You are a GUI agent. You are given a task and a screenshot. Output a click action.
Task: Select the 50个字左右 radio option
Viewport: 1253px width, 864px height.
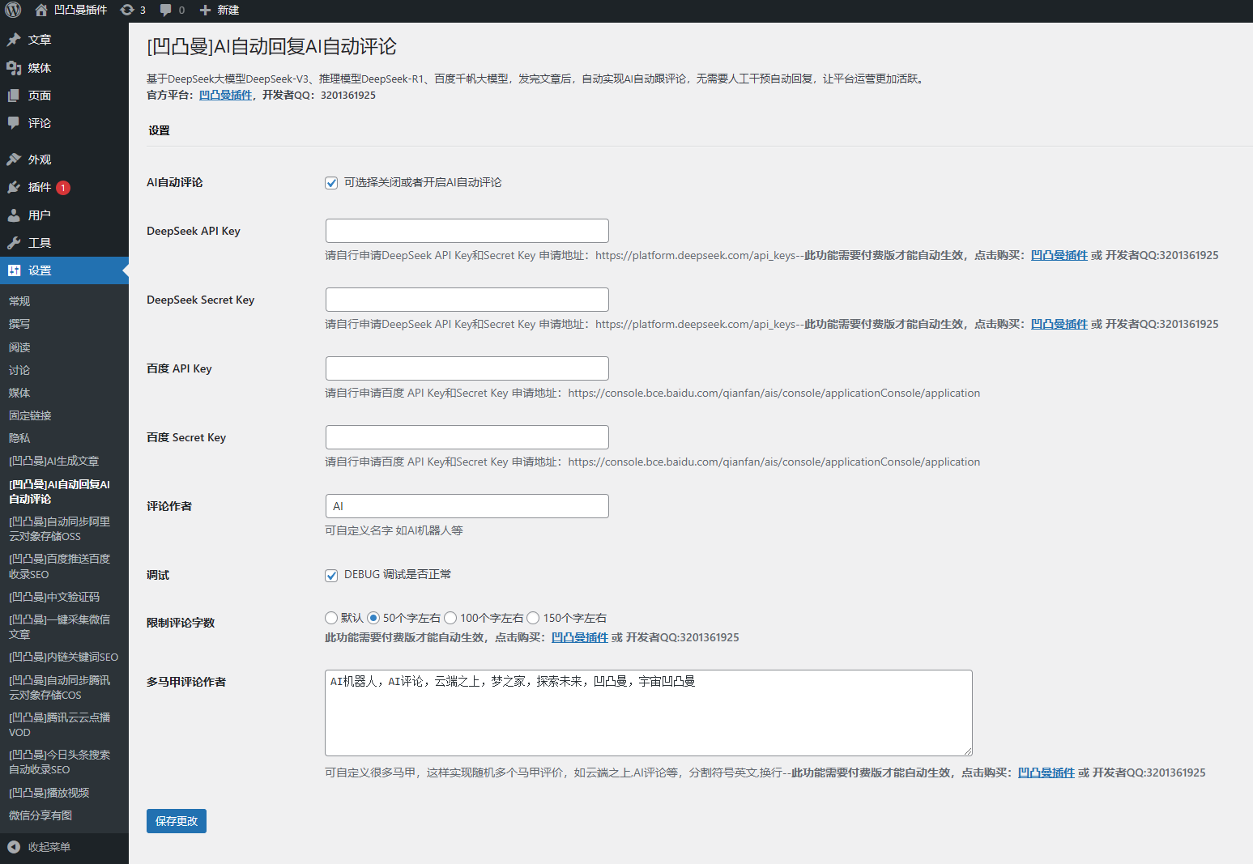pyautogui.click(x=373, y=618)
